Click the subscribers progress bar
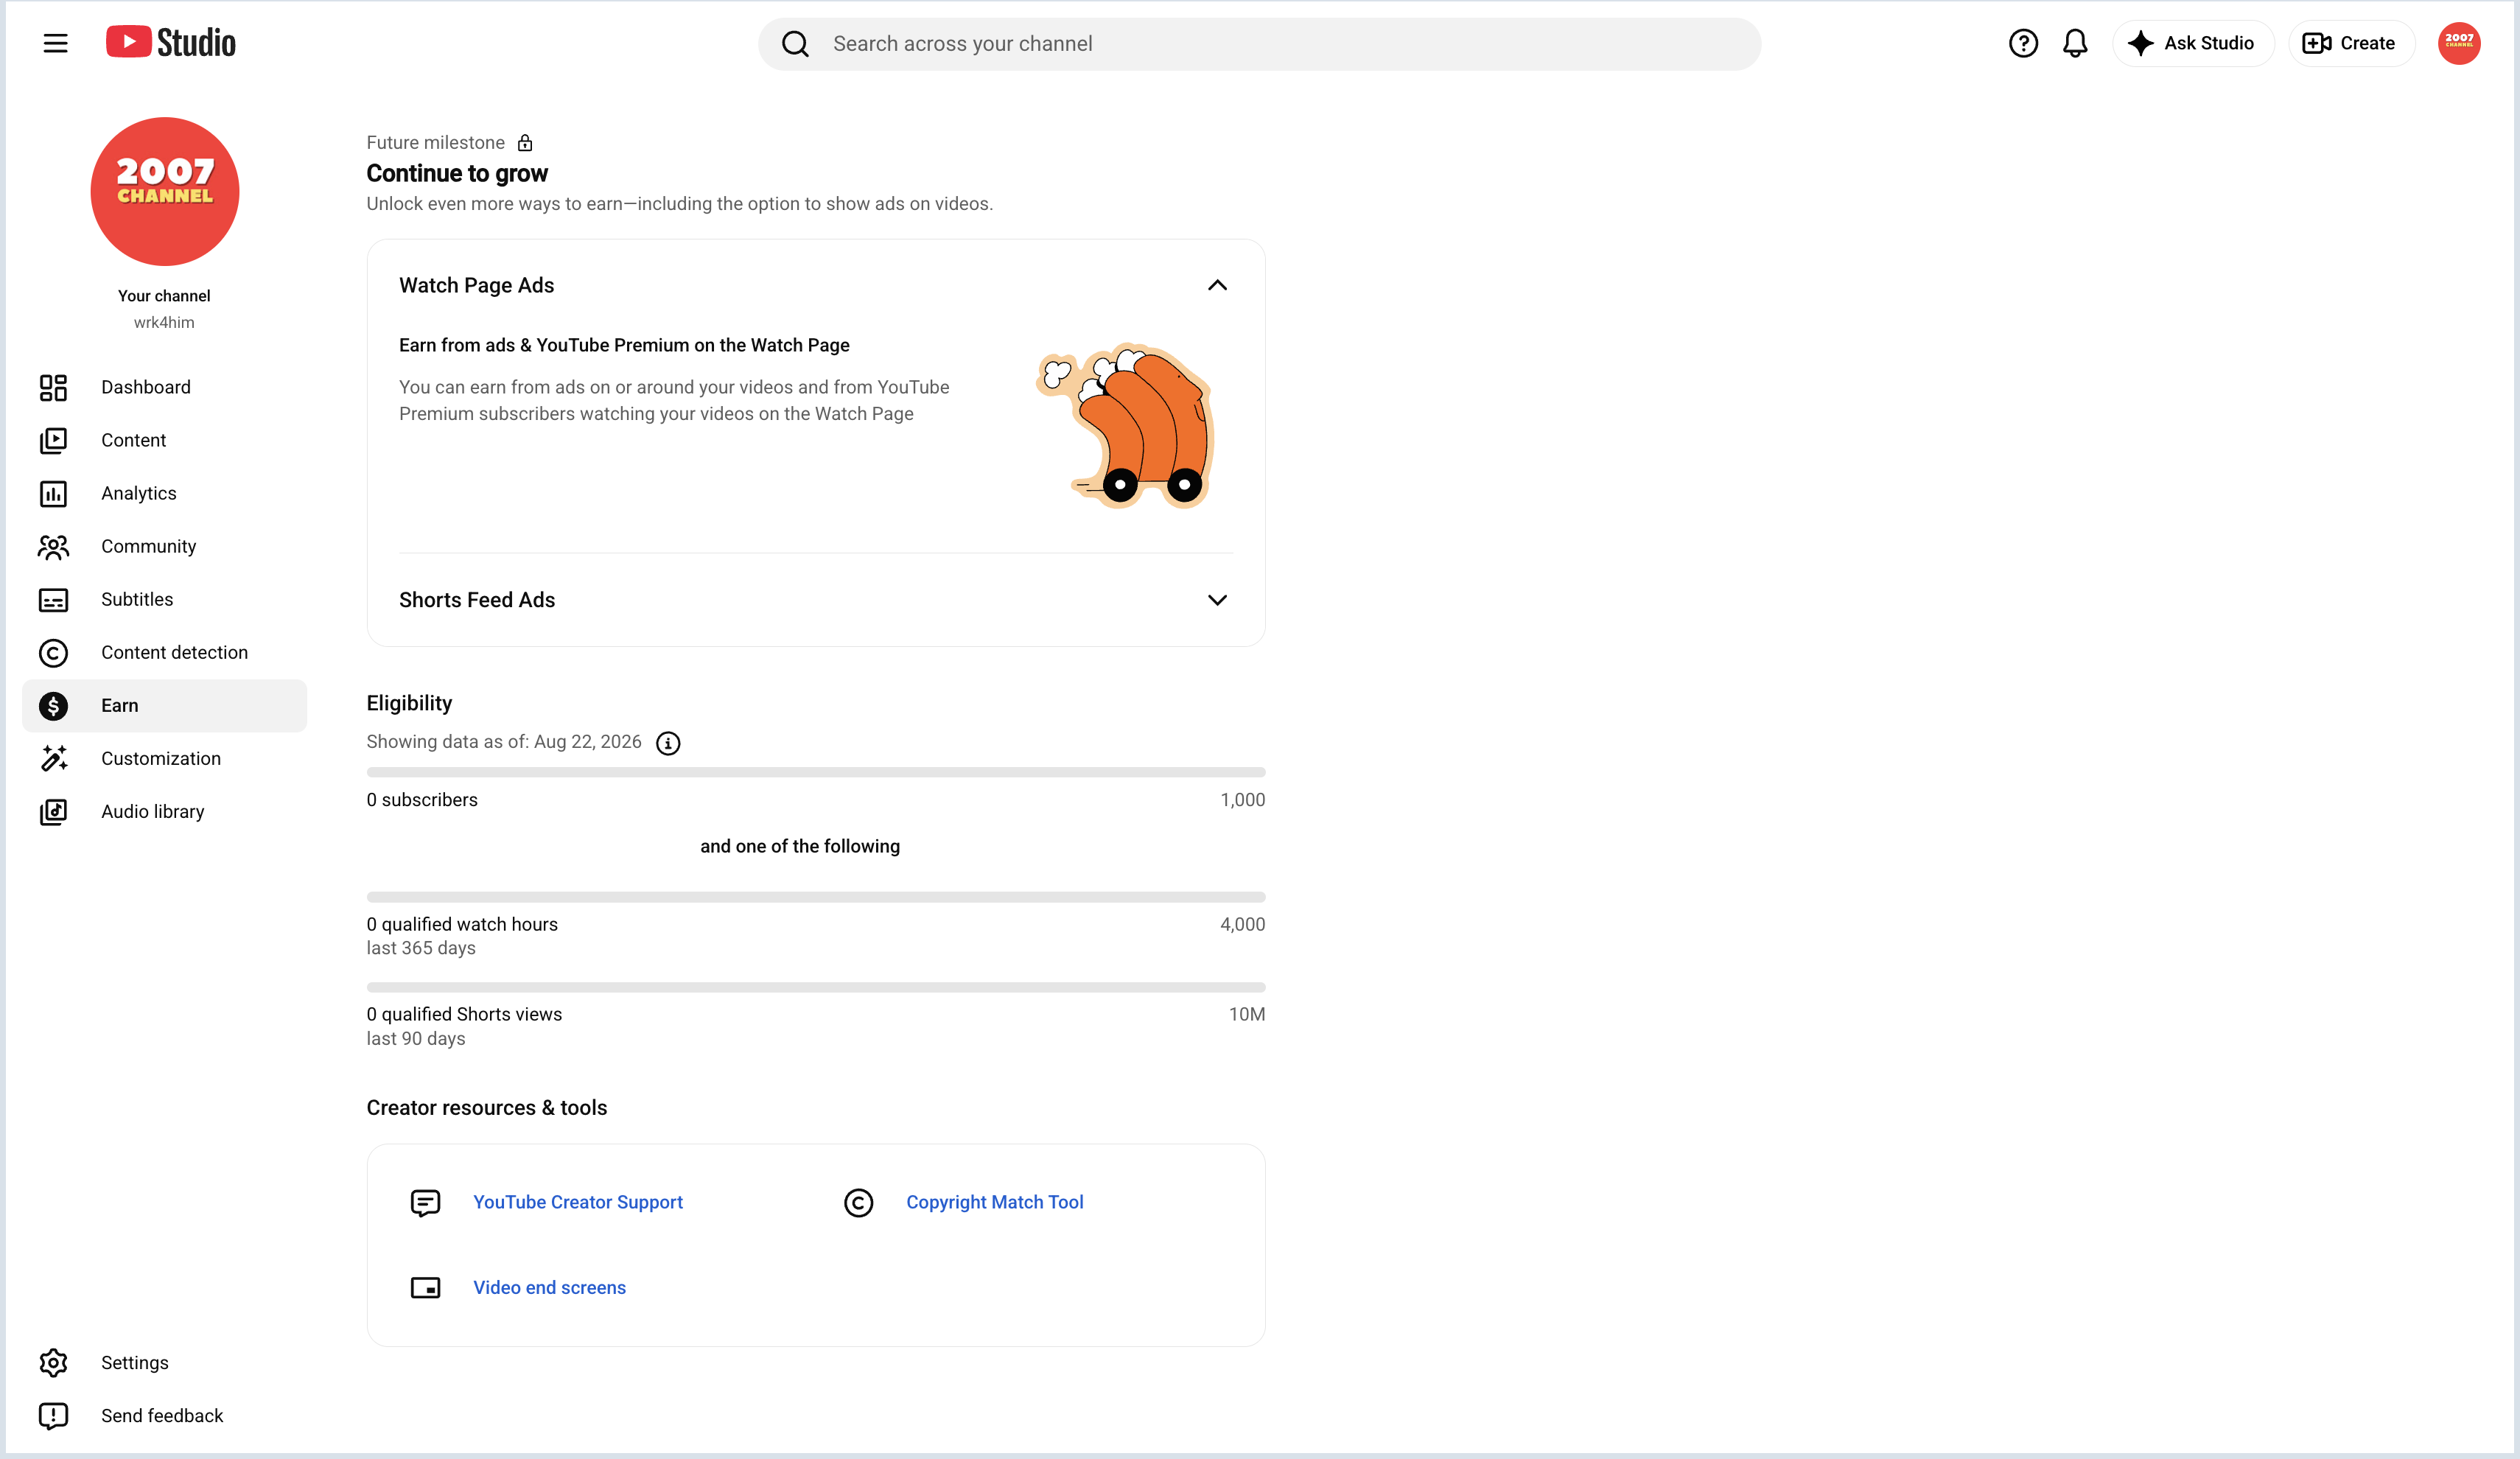Image resolution: width=2520 pixels, height=1459 pixels. click(x=816, y=772)
